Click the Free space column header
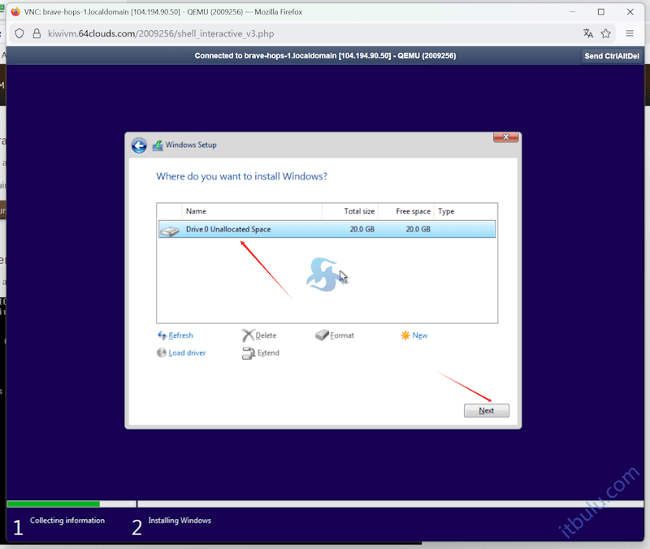This screenshot has height=549, width=650. (405, 211)
